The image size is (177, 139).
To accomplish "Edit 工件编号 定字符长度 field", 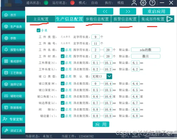I will [95, 43].
